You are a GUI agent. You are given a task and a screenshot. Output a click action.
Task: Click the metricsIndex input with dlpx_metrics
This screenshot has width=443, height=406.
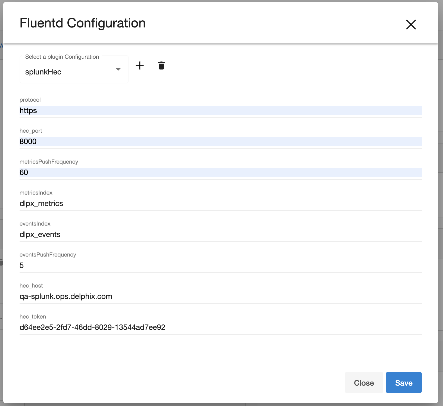pos(220,203)
